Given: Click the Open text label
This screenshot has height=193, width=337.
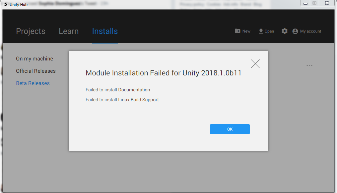Looking at the screenshot, I should tap(269, 31).
